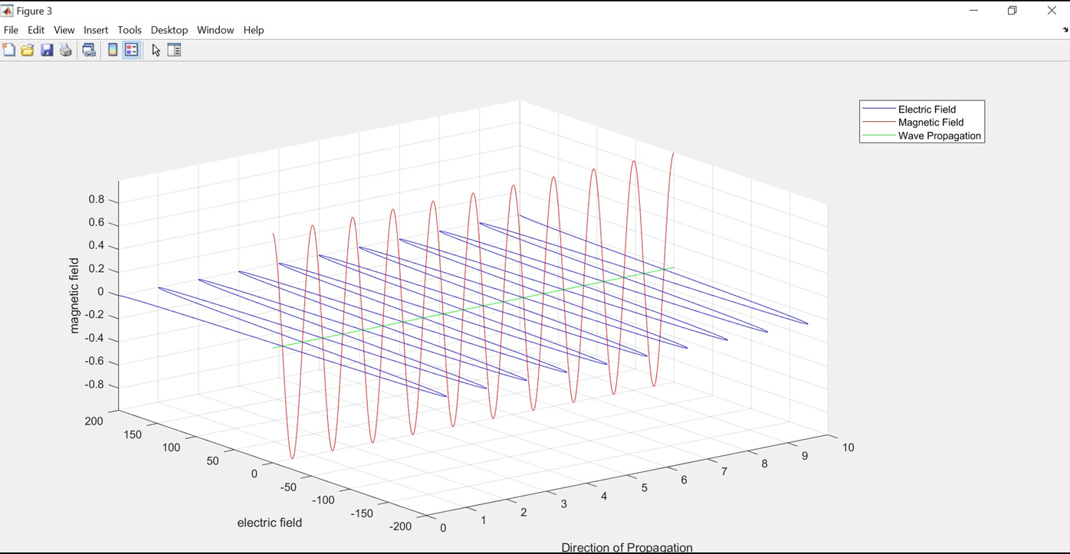Viewport: 1070px width, 554px height.
Task: Print the figure using the Print icon
Action: [65, 49]
